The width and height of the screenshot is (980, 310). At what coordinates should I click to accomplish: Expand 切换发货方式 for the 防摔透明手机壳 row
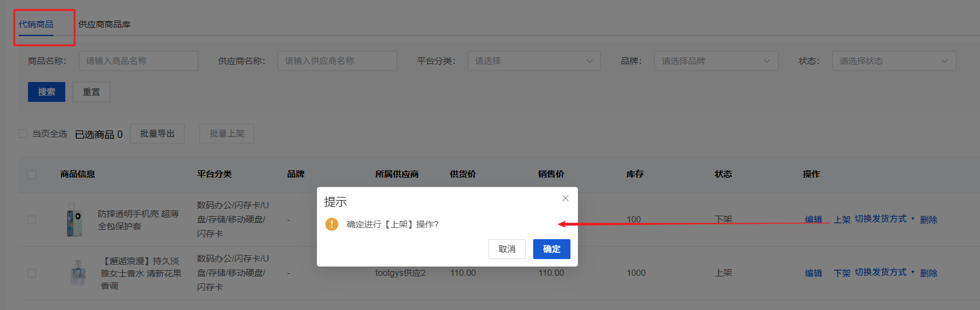(884, 219)
